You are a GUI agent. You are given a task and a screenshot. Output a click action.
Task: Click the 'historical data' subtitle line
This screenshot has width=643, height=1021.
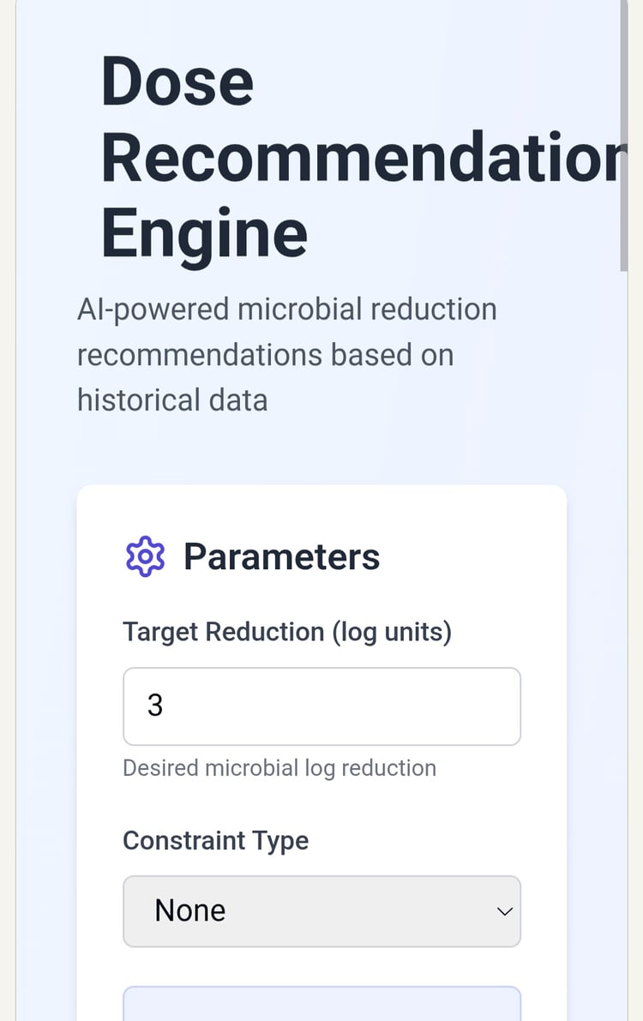[172, 399]
